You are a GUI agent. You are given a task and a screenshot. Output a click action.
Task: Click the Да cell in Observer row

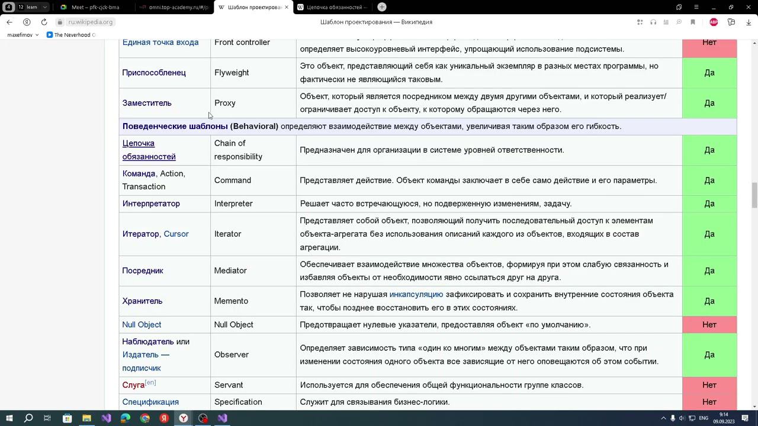click(x=709, y=354)
